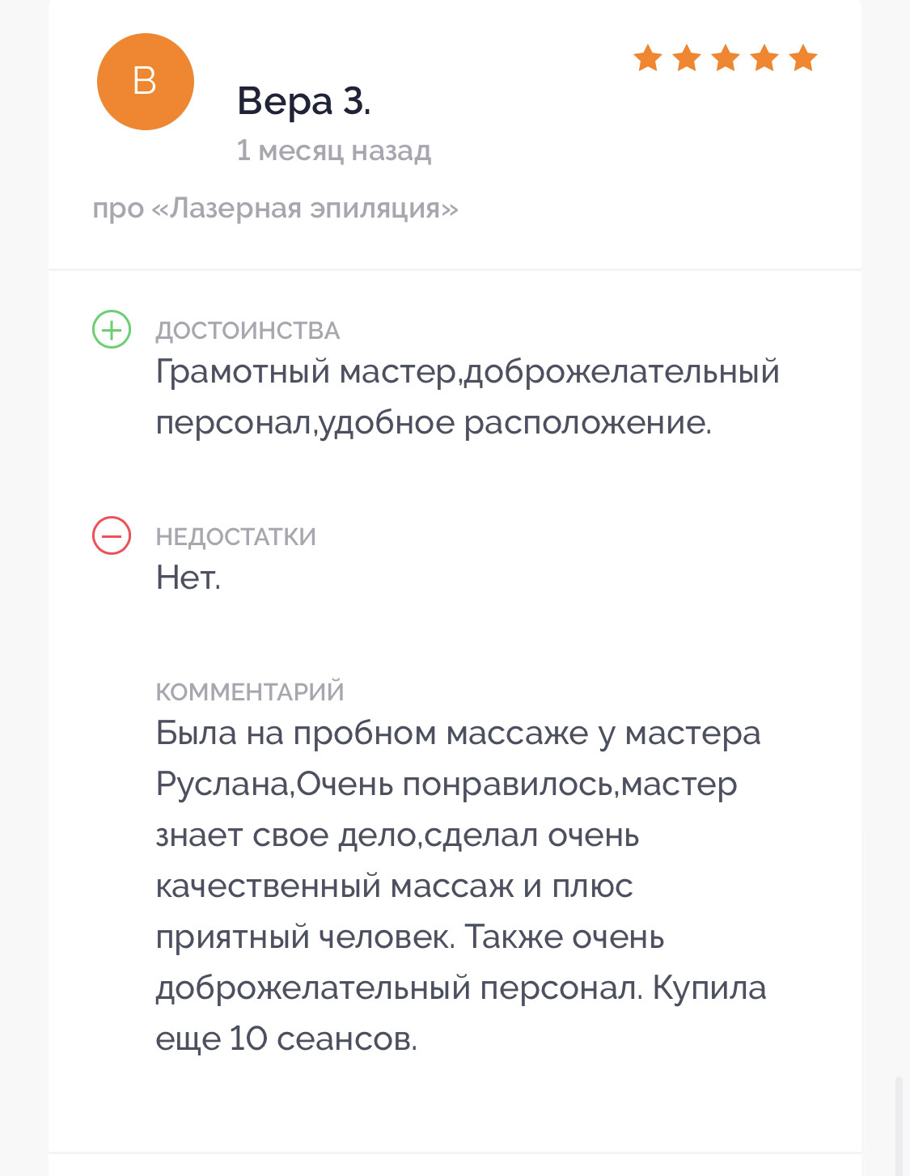Select the fifth rating star
Viewport: 910px width, 1176px height.
tap(803, 58)
